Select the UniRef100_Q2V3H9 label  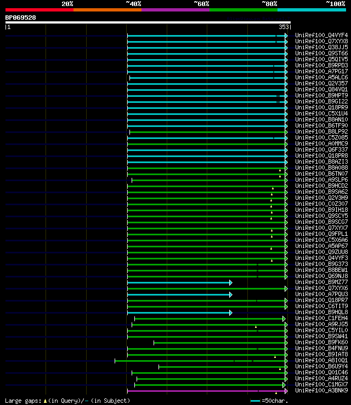coord(321,198)
